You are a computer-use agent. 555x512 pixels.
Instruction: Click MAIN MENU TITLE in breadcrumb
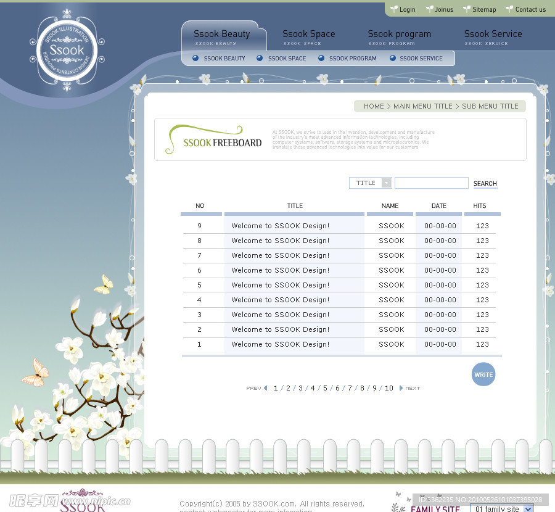pos(422,106)
